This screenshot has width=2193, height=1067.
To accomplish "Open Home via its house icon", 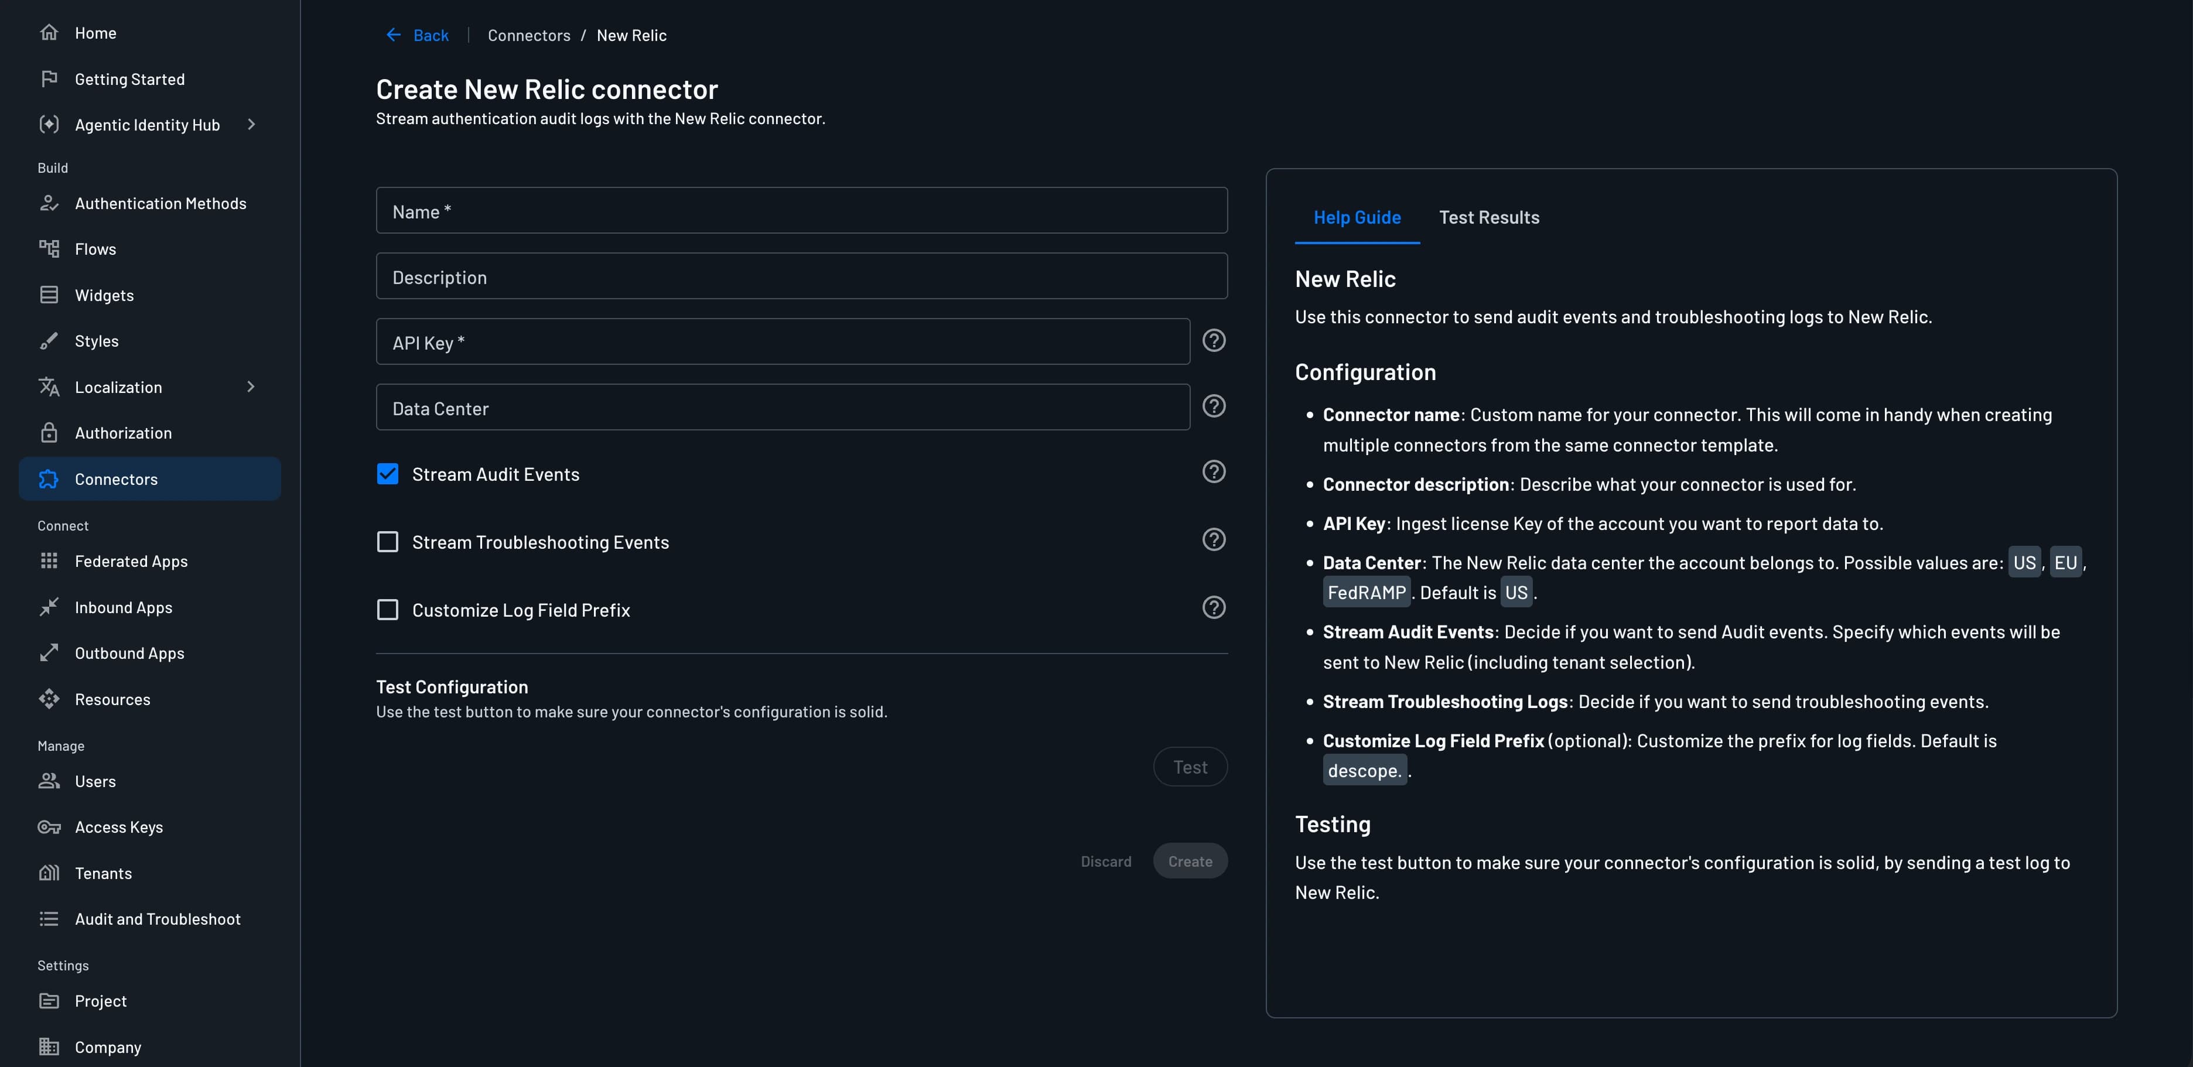I will tap(49, 32).
